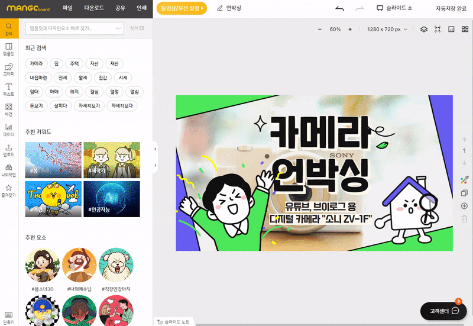The image size is (473, 326).
Task: Move to the previous slide with the up arrow
Action: 464,140
